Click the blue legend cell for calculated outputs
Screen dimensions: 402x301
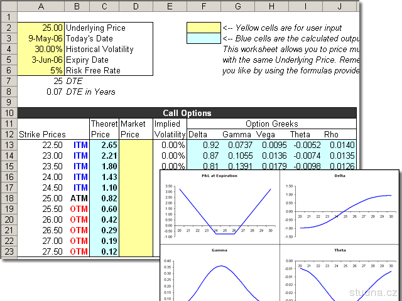coord(204,39)
